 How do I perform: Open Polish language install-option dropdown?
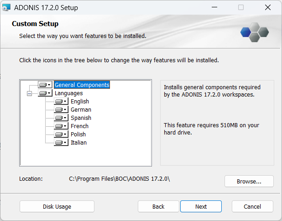pyautogui.click(x=61, y=134)
